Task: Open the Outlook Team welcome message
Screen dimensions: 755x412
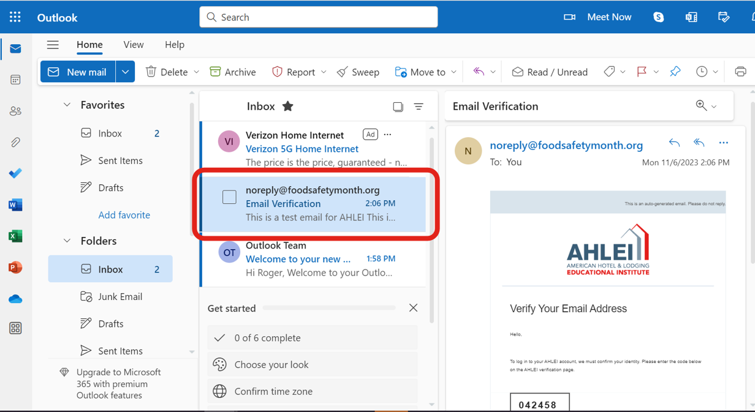Action: click(x=313, y=259)
